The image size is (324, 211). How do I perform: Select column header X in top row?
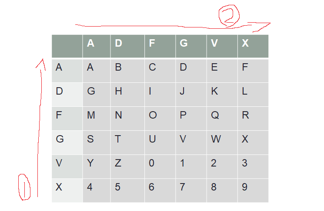coord(253,46)
